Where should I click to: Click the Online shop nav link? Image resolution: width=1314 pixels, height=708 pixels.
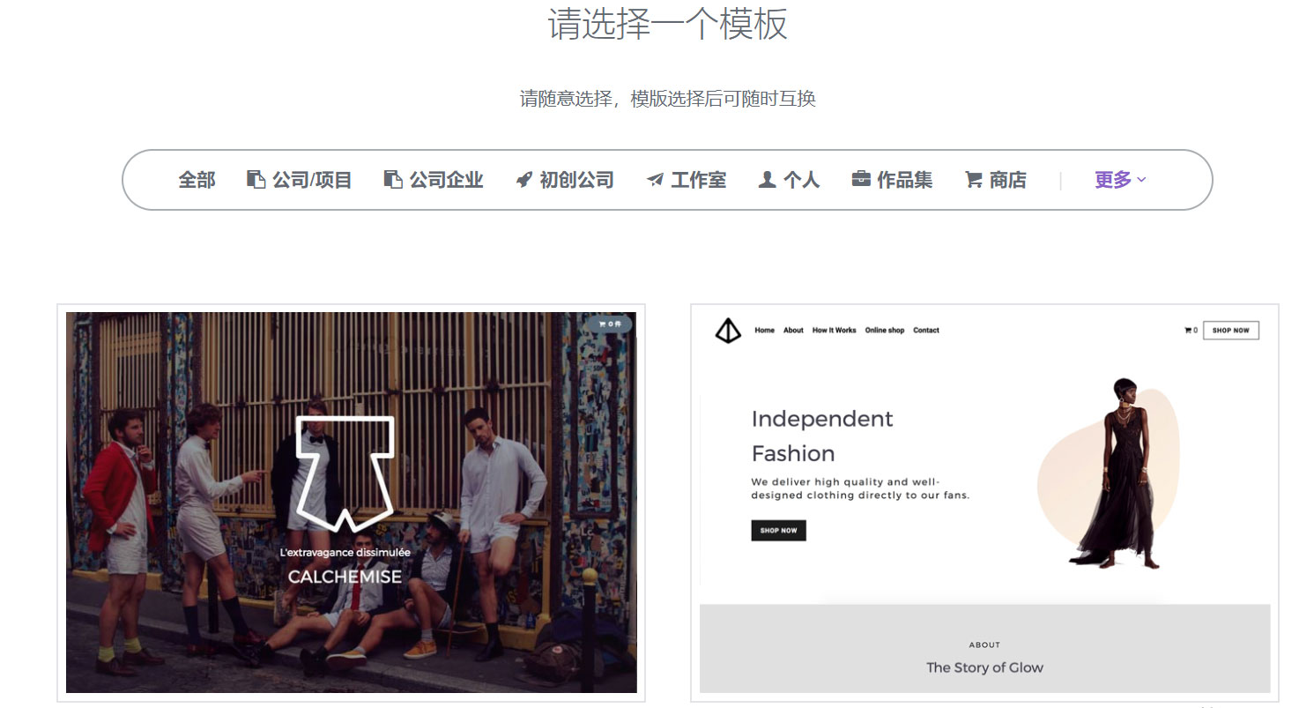pos(885,331)
